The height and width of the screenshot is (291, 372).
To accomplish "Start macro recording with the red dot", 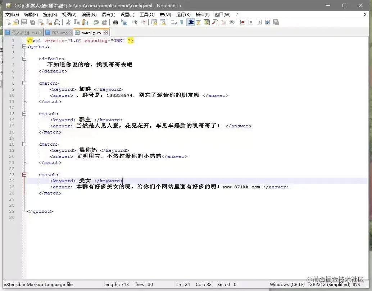I will point(242,22).
